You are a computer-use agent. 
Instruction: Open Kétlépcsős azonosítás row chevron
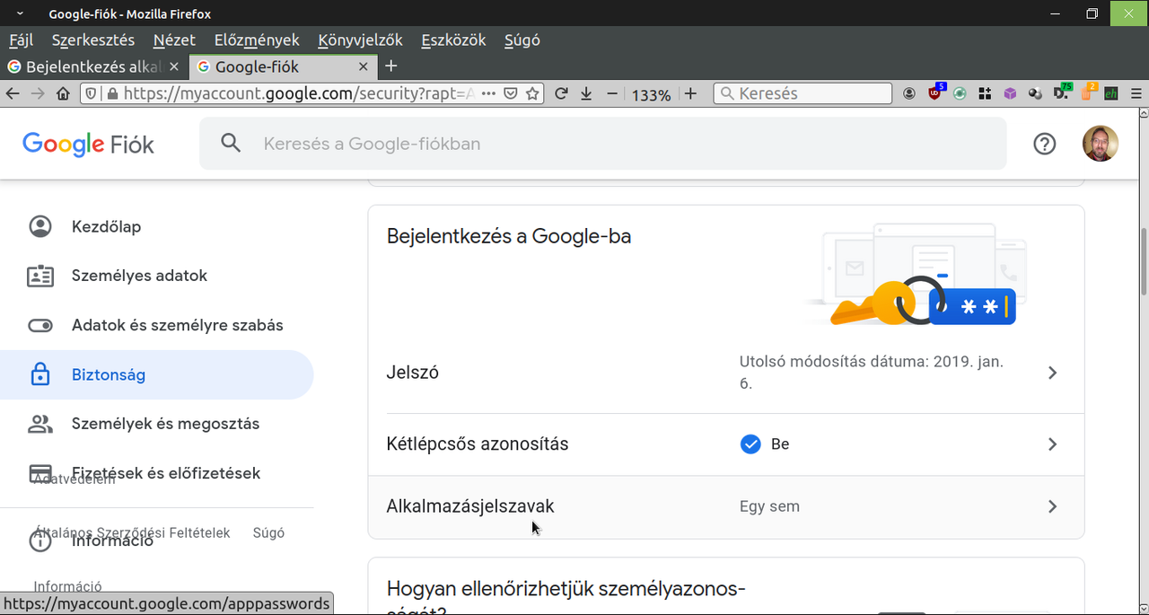pyautogui.click(x=1053, y=444)
